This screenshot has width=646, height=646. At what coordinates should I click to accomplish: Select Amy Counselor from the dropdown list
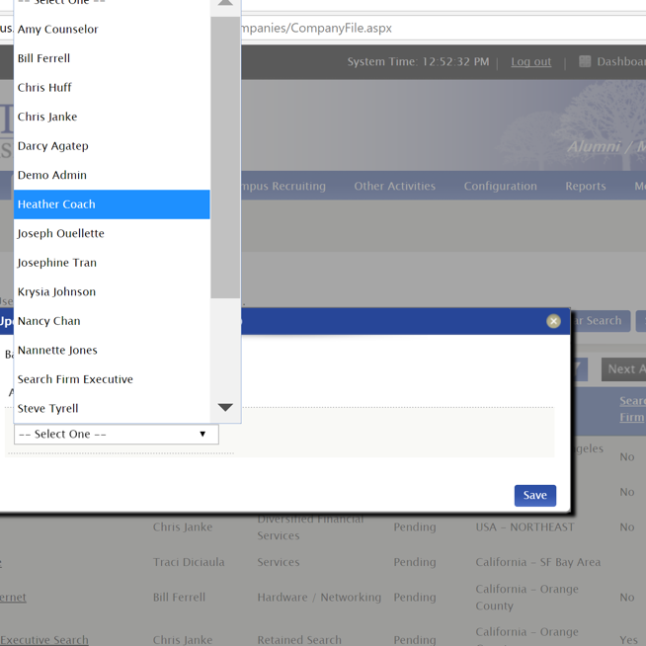pos(112,30)
